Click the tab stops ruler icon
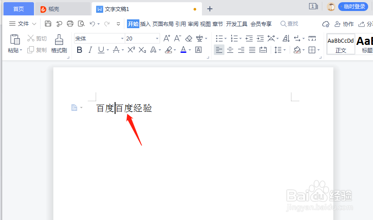Viewport: 373px width, 220px height. click(x=312, y=38)
